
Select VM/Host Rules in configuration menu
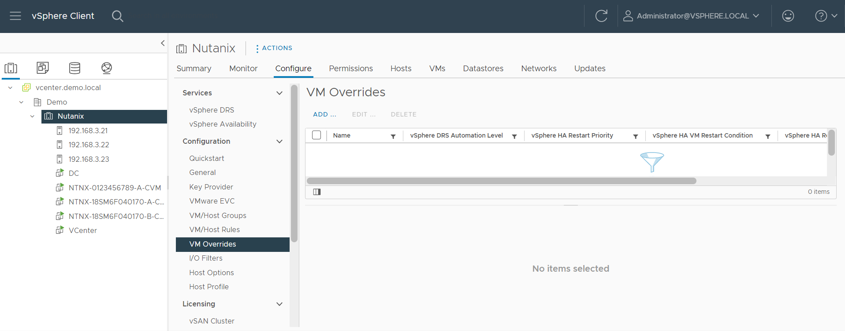pyautogui.click(x=214, y=229)
